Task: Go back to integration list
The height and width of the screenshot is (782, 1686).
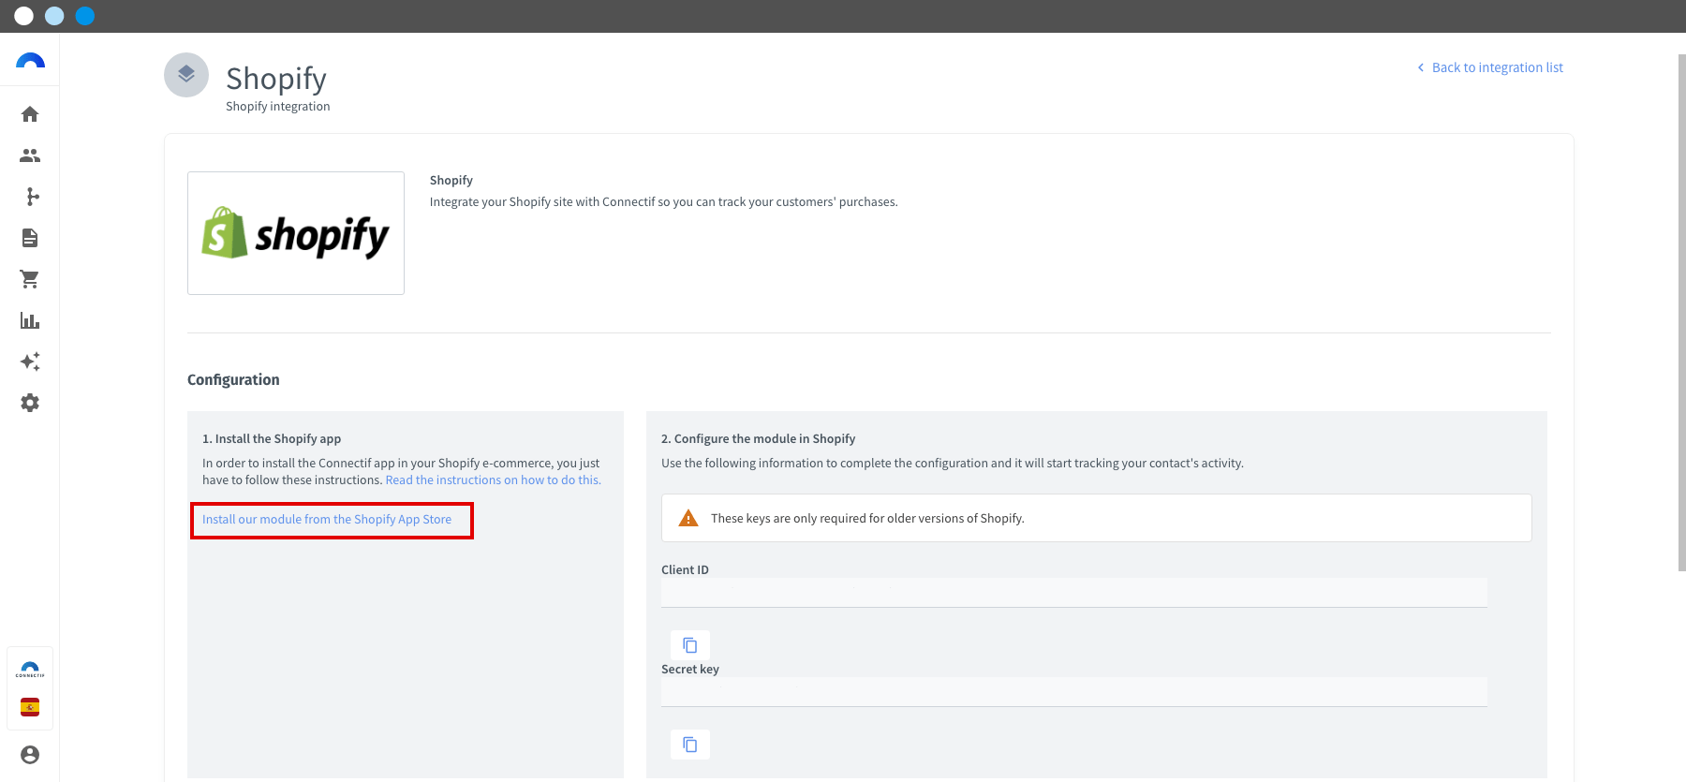Action: [1490, 67]
